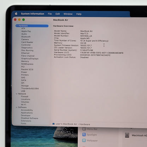The image size is (147, 147).
Task: Select the Wallpaper settings icon
Action: tap(84, 140)
